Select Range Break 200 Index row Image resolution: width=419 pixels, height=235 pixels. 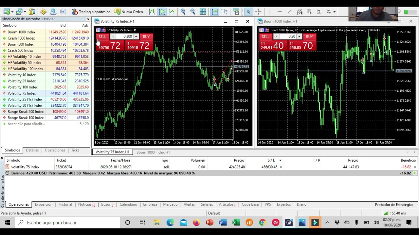click(x=46, y=111)
